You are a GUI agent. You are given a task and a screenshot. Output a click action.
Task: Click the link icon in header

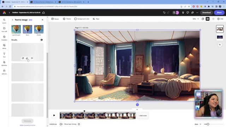coord(192,13)
